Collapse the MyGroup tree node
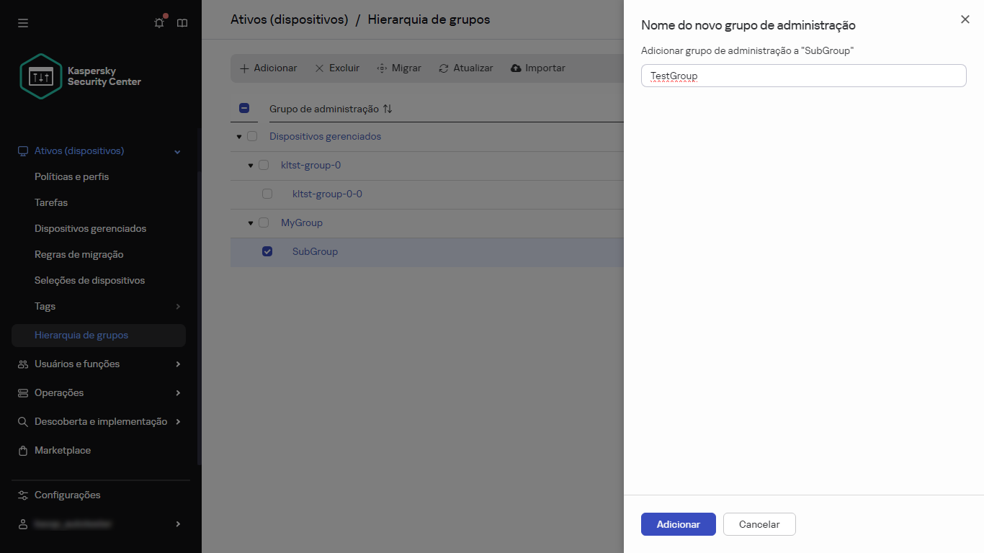 pyautogui.click(x=249, y=222)
